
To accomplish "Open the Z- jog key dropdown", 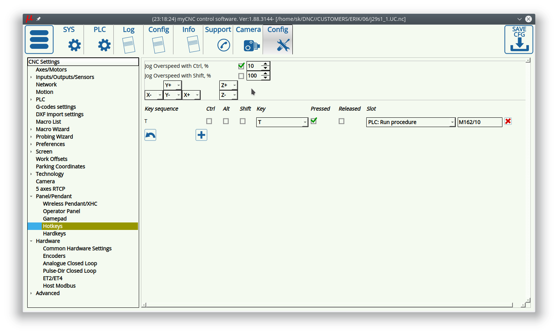I will (229, 95).
